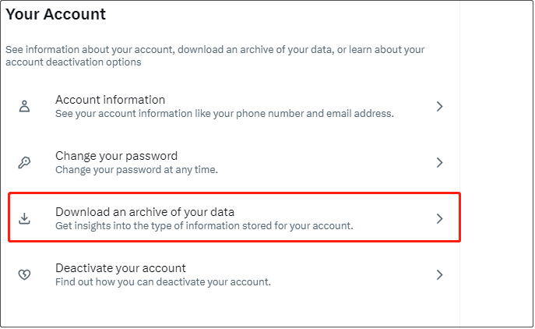Click the Your Account page heading
The height and width of the screenshot is (329, 535).
point(56,14)
